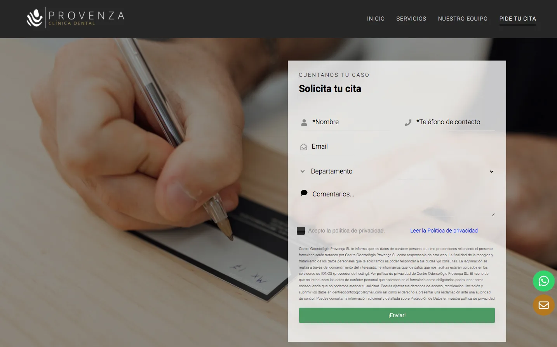Click the speech bubble icon beside Comentarios
The width and height of the screenshot is (557, 347).
(x=304, y=193)
